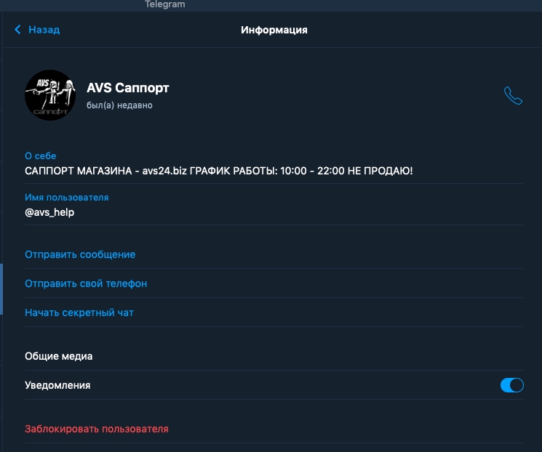Open the AVS Саппорт profile avatar
This screenshot has height=452, width=542.
point(50,95)
